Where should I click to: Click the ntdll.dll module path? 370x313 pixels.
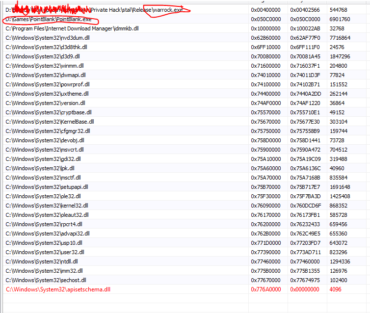42,261
